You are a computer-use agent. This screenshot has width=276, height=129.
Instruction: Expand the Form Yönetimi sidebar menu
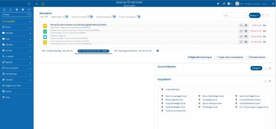coord(17,68)
